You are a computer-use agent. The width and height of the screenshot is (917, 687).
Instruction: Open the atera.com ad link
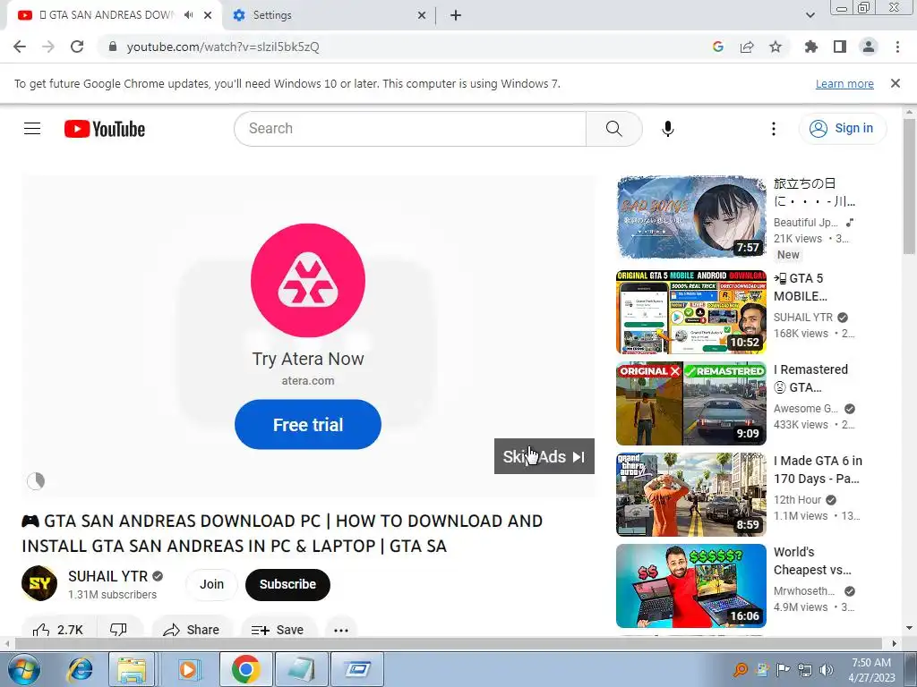pos(308,381)
